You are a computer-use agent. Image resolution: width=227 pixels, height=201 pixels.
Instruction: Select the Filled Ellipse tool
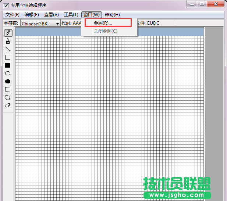point(8,82)
